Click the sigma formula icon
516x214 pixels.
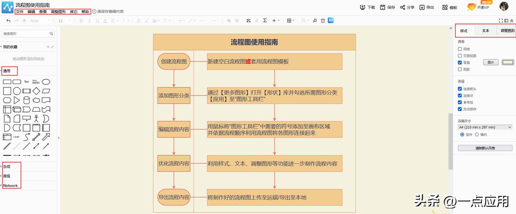pos(265,20)
